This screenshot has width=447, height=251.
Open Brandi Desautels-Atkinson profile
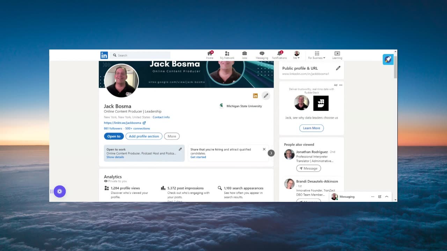click(x=317, y=181)
